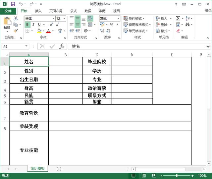Viewport: 212px width, 179px height.
Task: Click the Orientation text angle icon
Action: tap(86, 31)
